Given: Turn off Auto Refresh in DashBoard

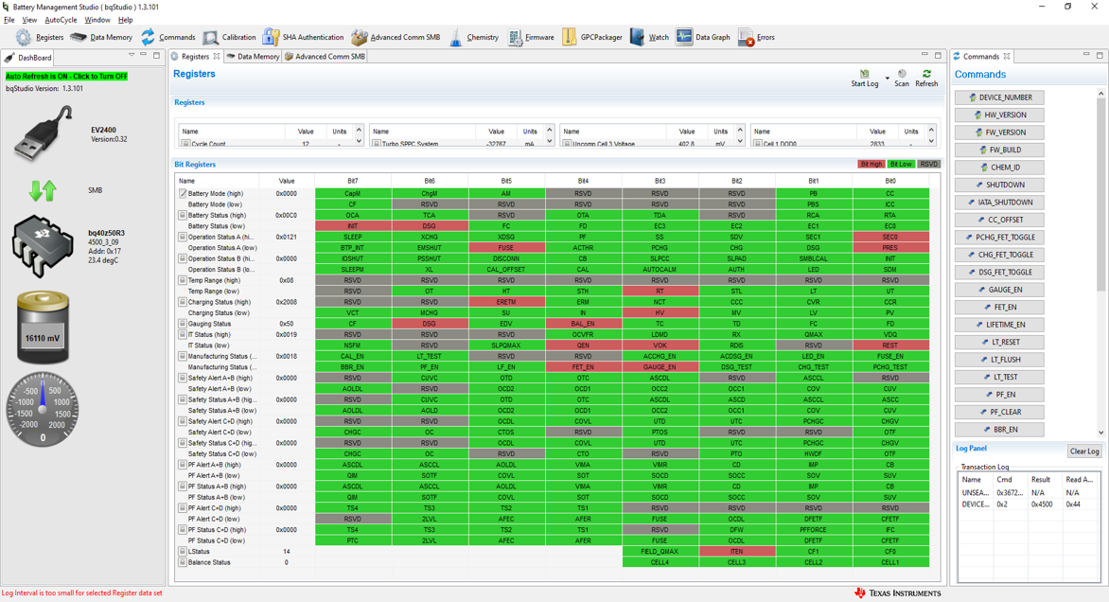Looking at the screenshot, I should [66, 77].
